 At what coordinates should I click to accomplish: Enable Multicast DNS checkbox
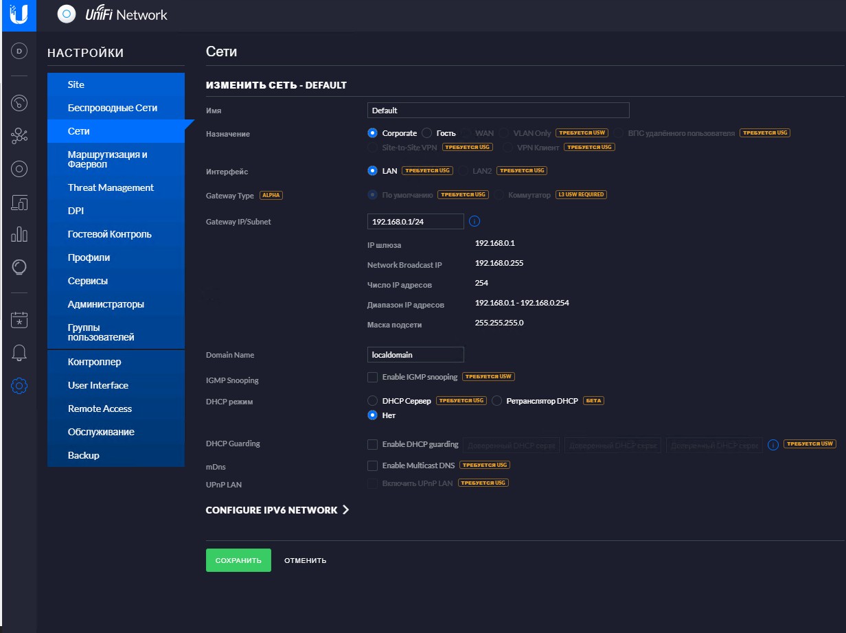tap(372, 465)
